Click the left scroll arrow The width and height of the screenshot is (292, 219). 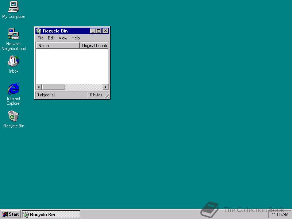click(39, 87)
